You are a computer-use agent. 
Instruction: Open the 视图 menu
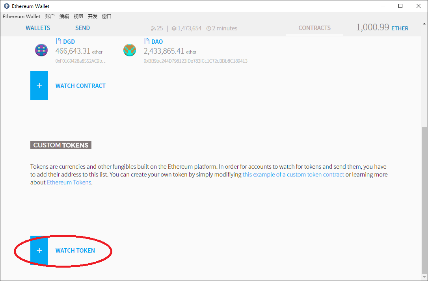[78, 17]
